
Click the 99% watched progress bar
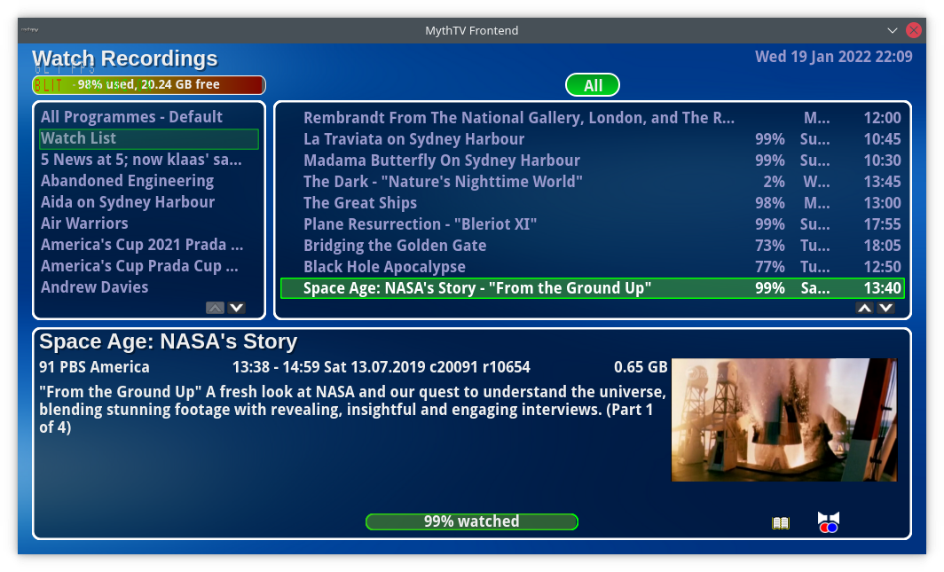[x=472, y=521]
